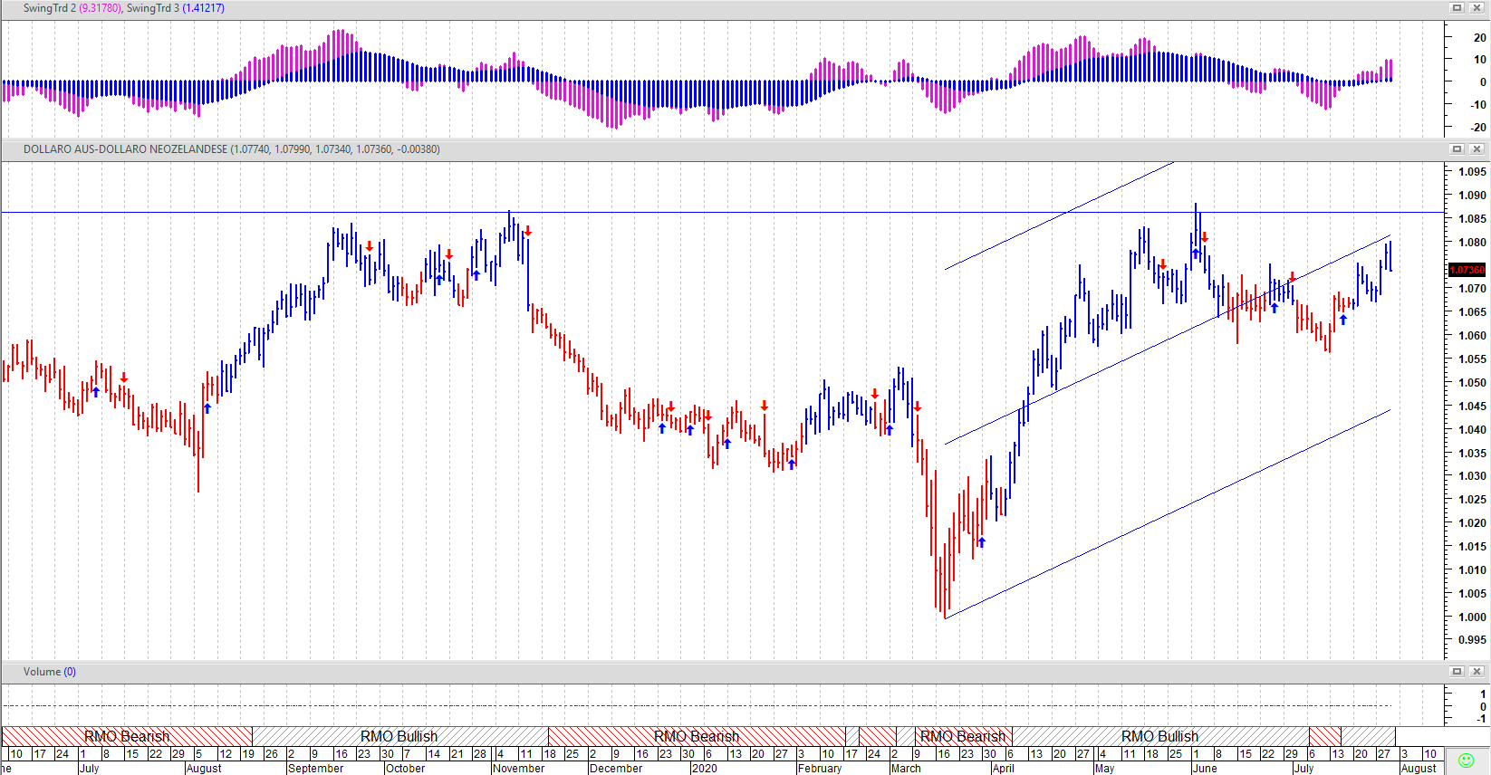This screenshot has width=1491, height=775.
Task: Close the SwingTrd indicator pane
Action: point(1477,8)
